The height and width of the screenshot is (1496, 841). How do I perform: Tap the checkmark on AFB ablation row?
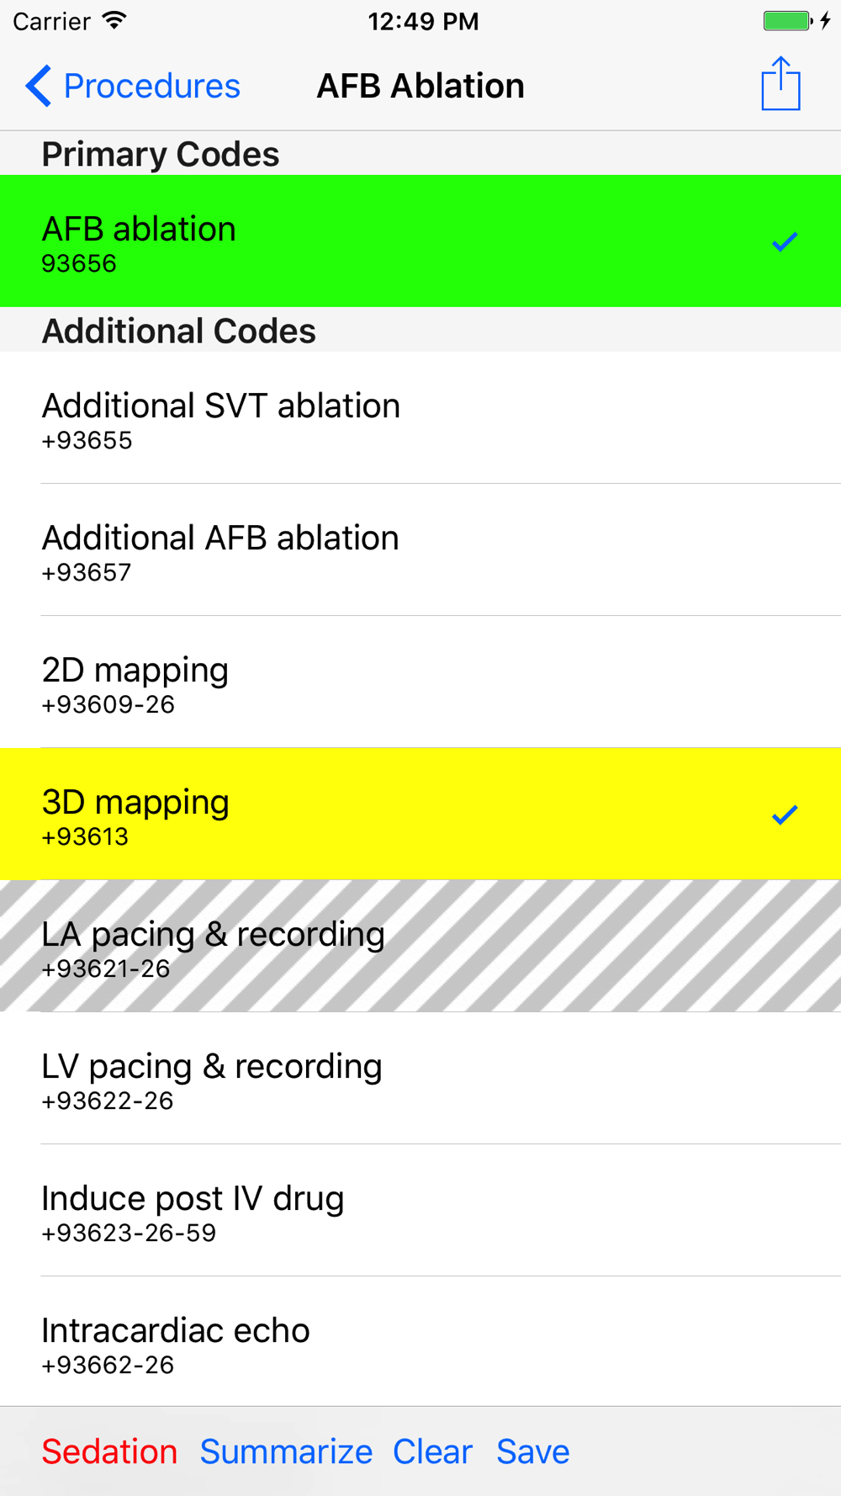click(x=784, y=242)
